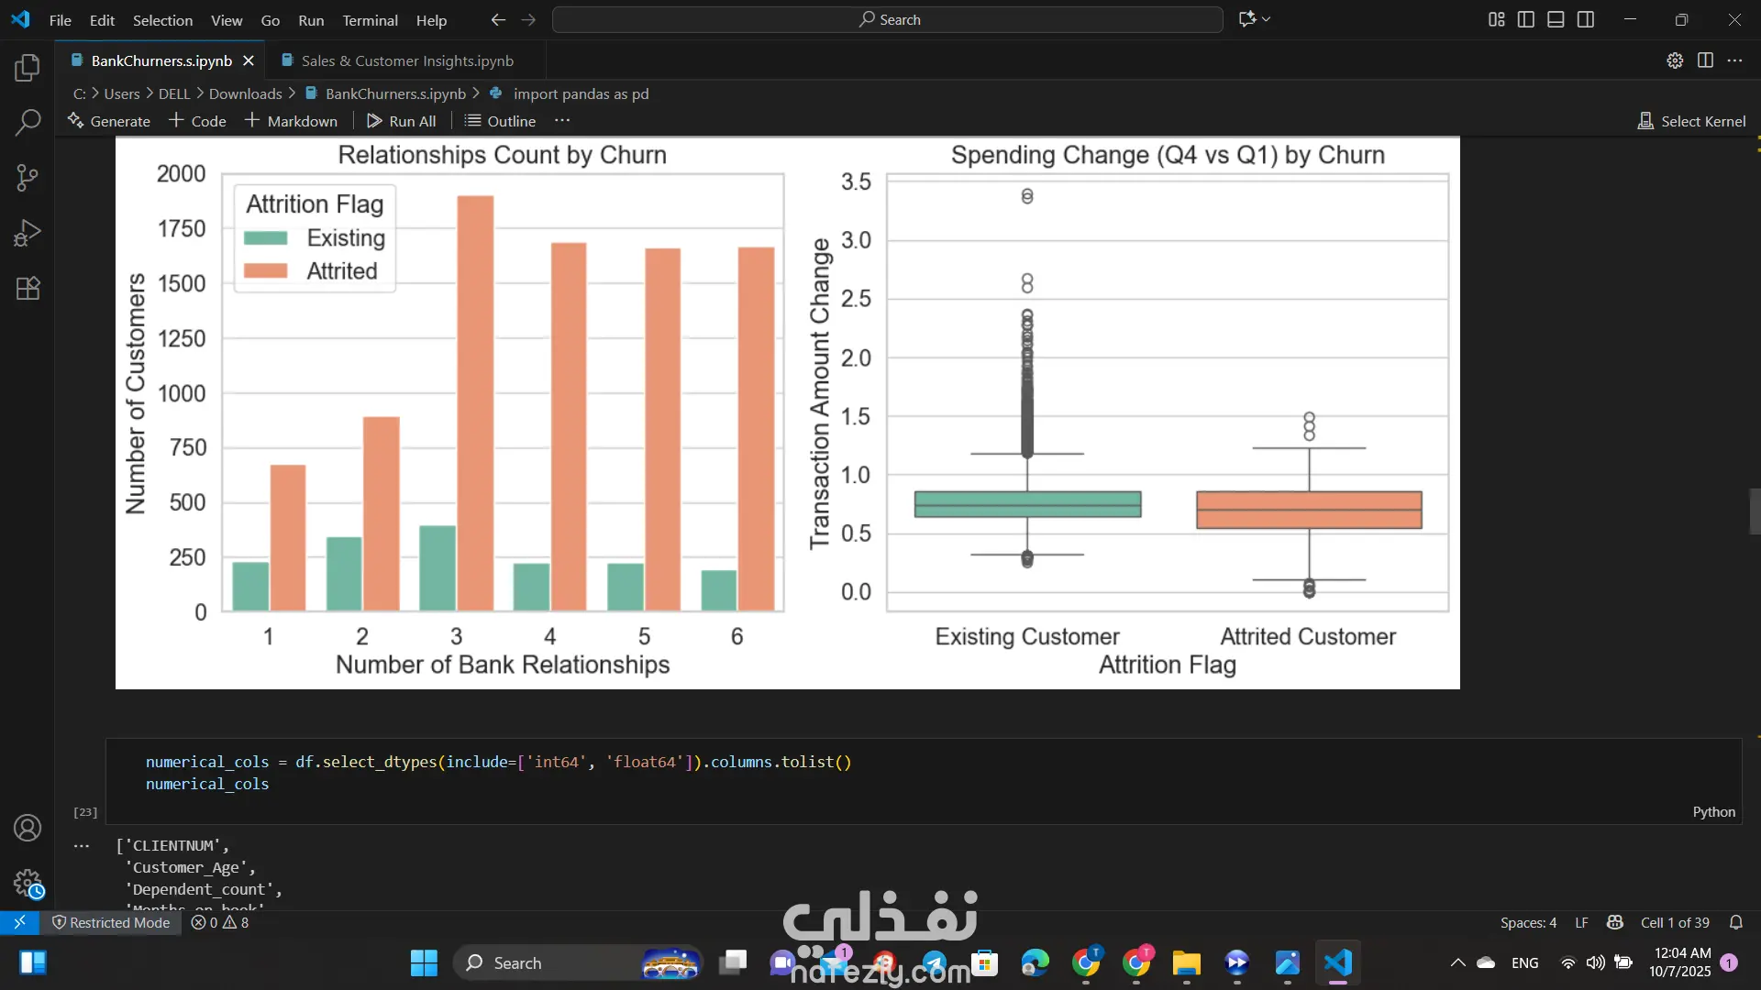Click notifications bell in status bar
The image size is (1761, 990).
(x=1735, y=922)
